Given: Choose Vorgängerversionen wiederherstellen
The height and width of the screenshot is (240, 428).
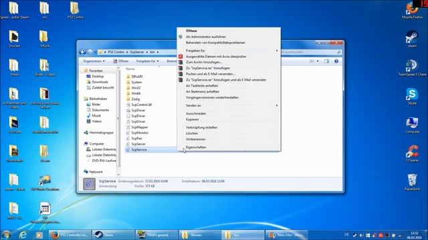Looking at the screenshot, I should (212, 97).
